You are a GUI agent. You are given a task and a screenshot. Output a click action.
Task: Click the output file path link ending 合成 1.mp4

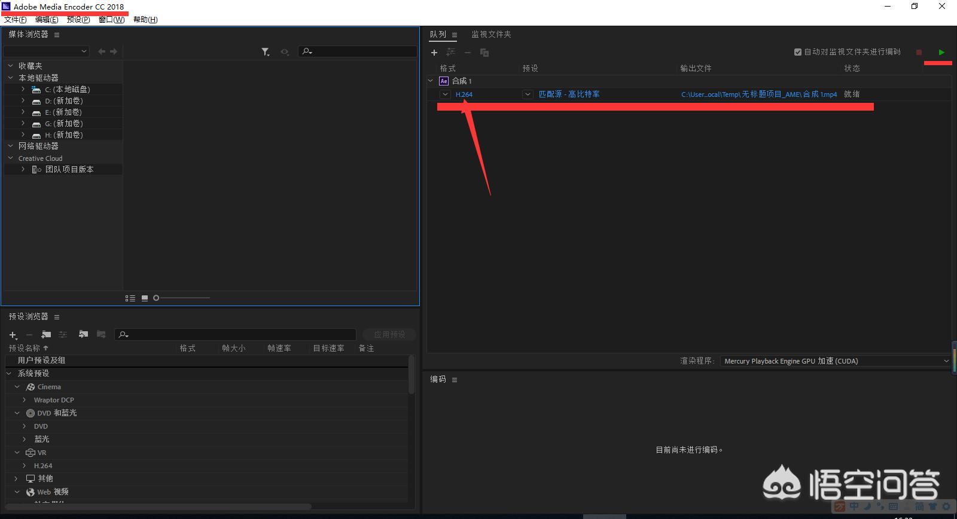click(759, 94)
